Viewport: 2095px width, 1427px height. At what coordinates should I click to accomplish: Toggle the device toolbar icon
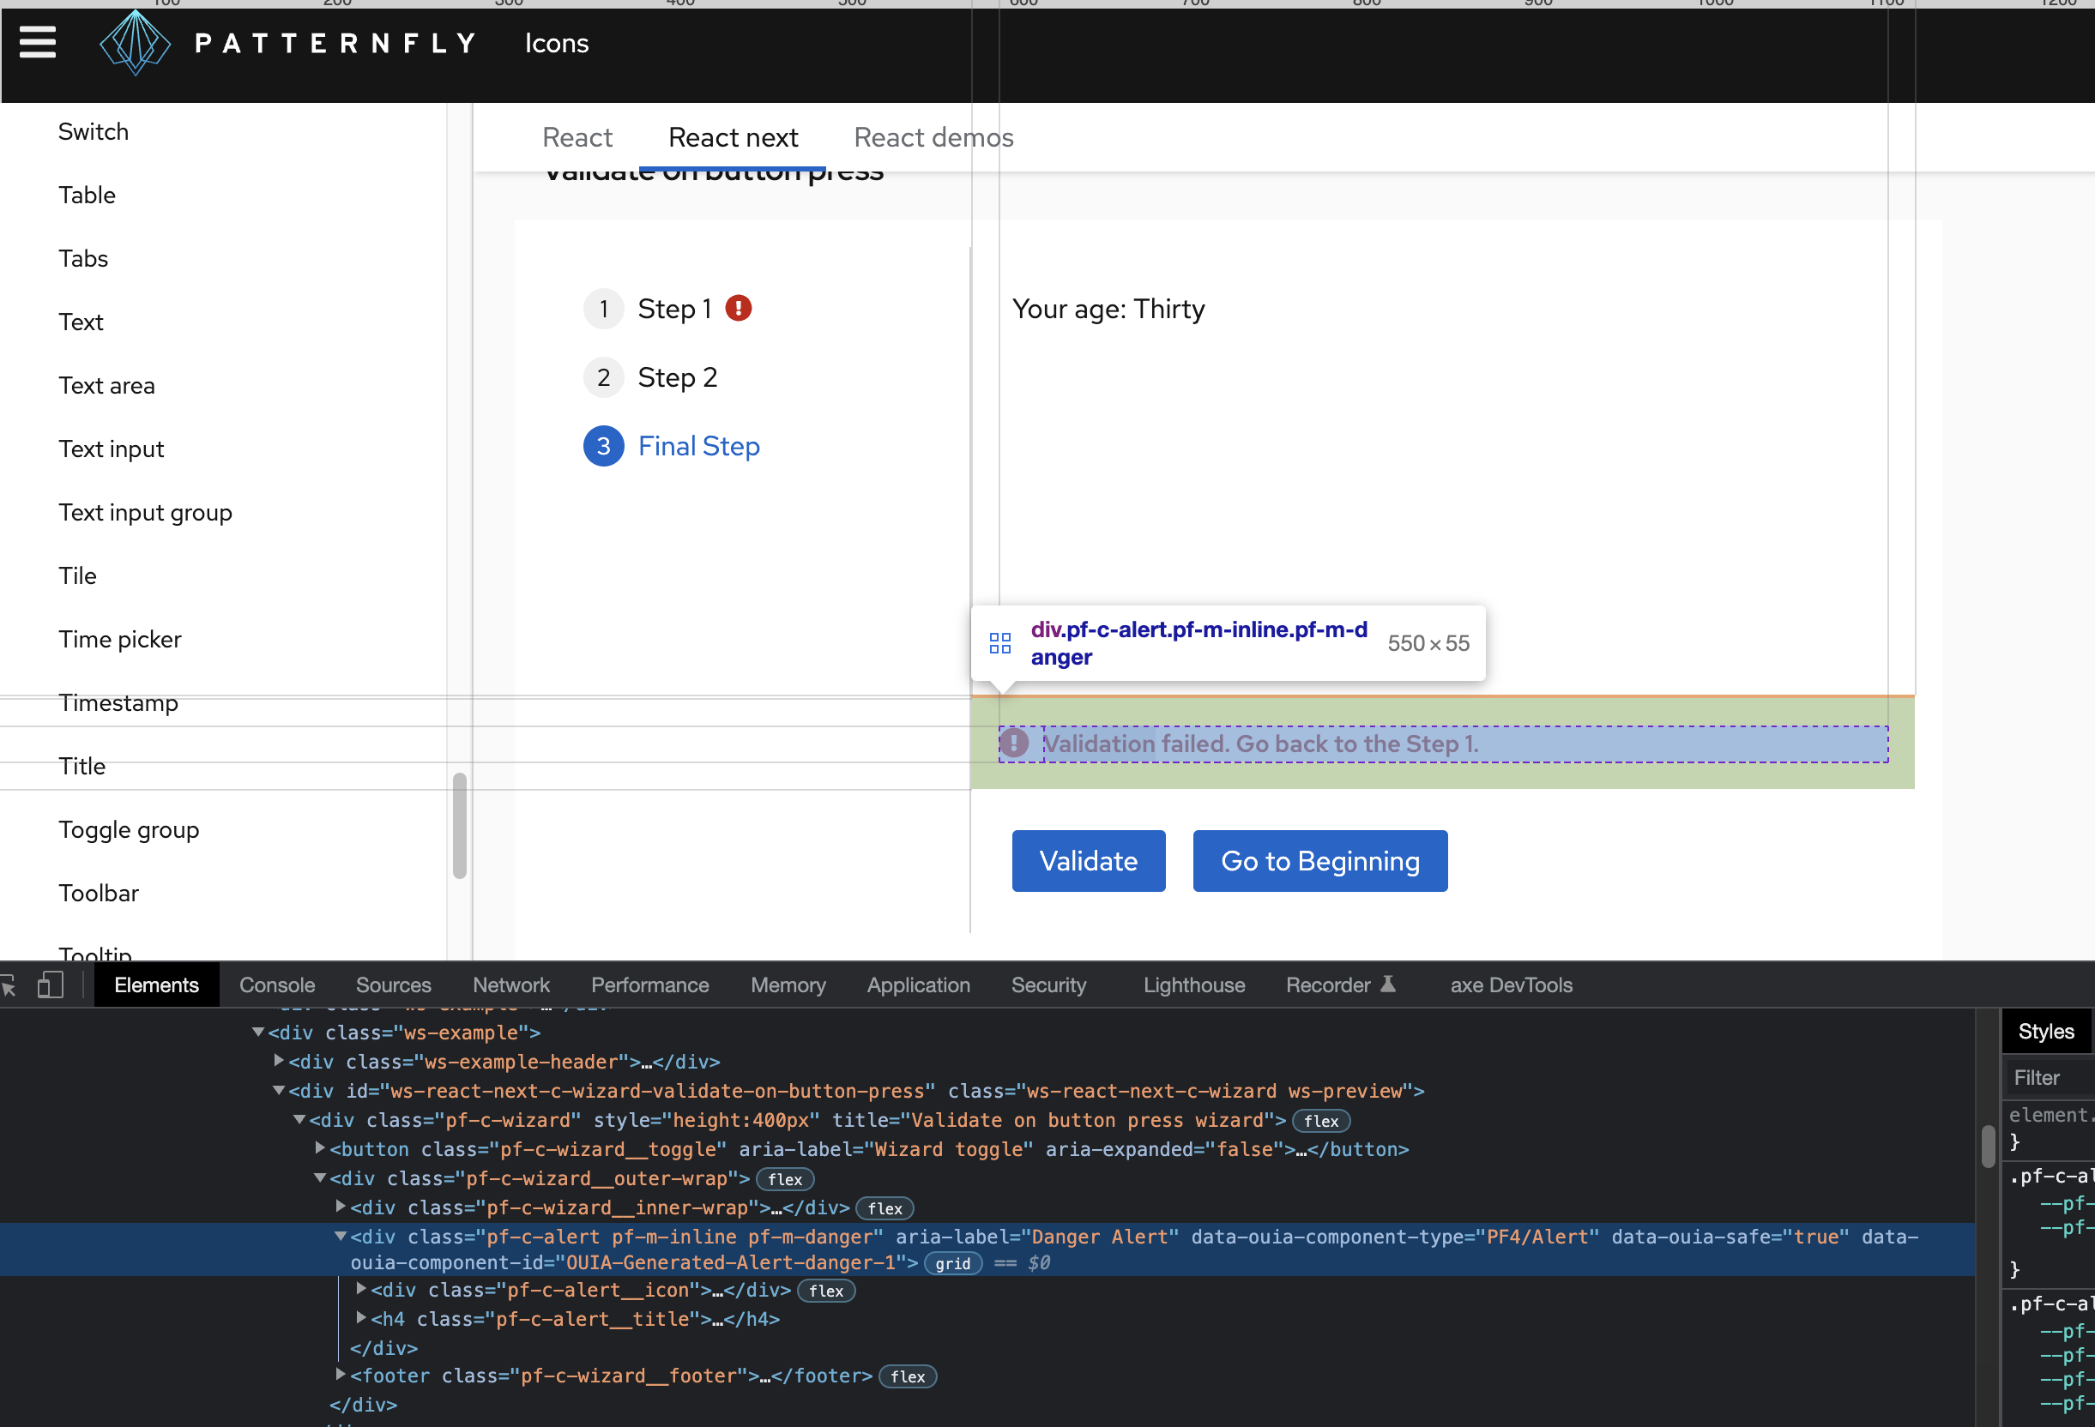tap(51, 985)
